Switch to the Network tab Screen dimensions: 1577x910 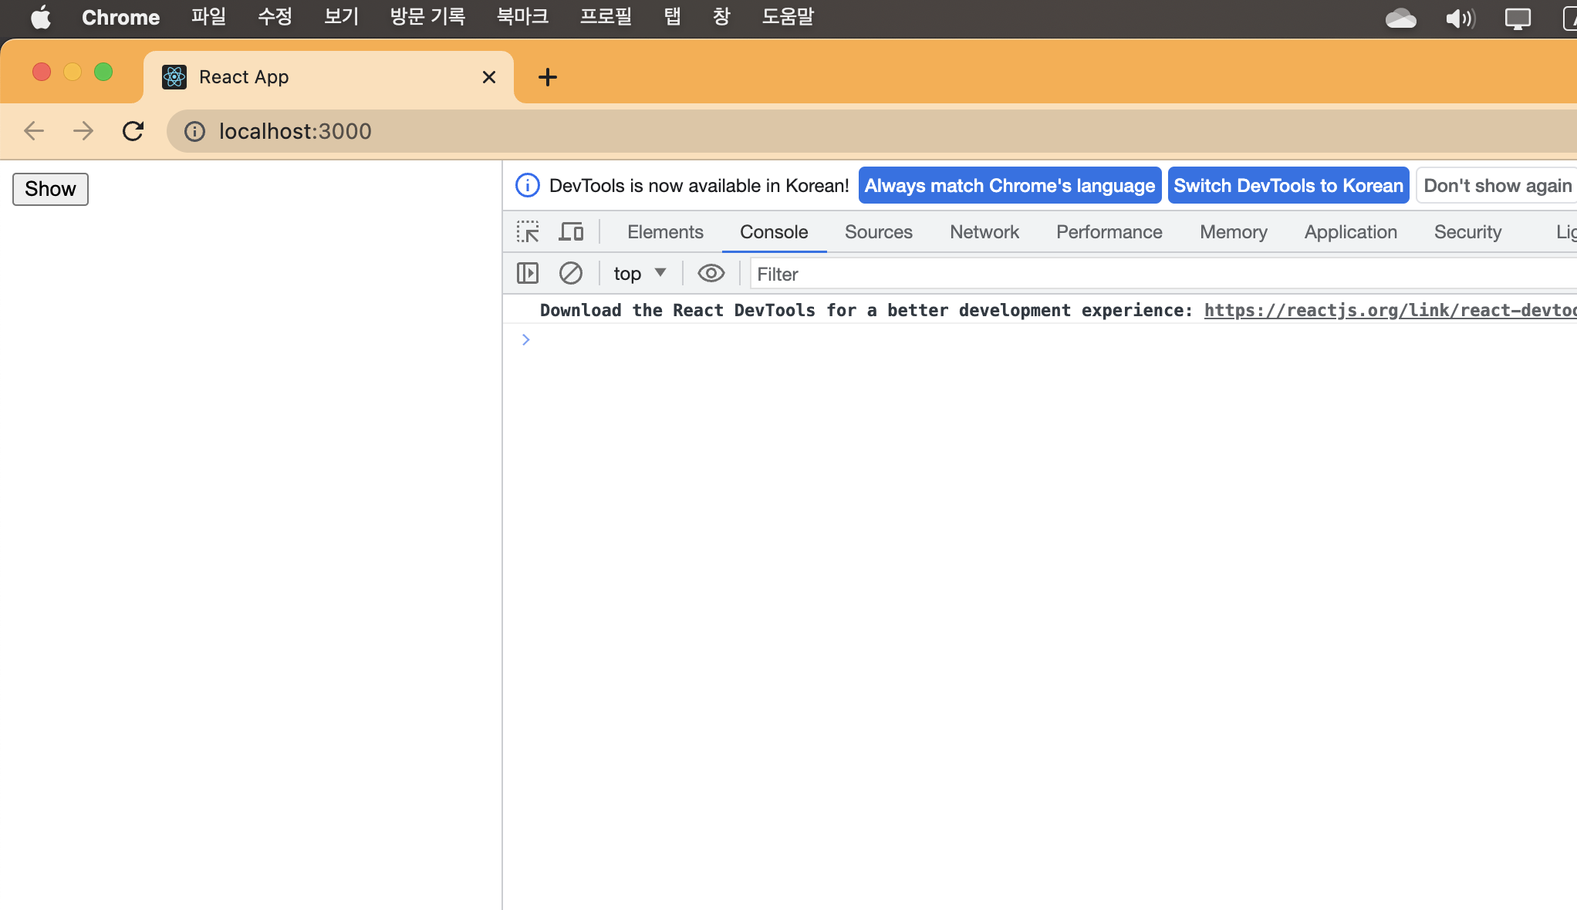click(x=984, y=232)
